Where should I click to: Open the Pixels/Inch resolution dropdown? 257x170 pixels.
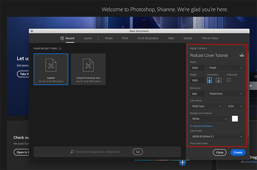pos(226,93)
